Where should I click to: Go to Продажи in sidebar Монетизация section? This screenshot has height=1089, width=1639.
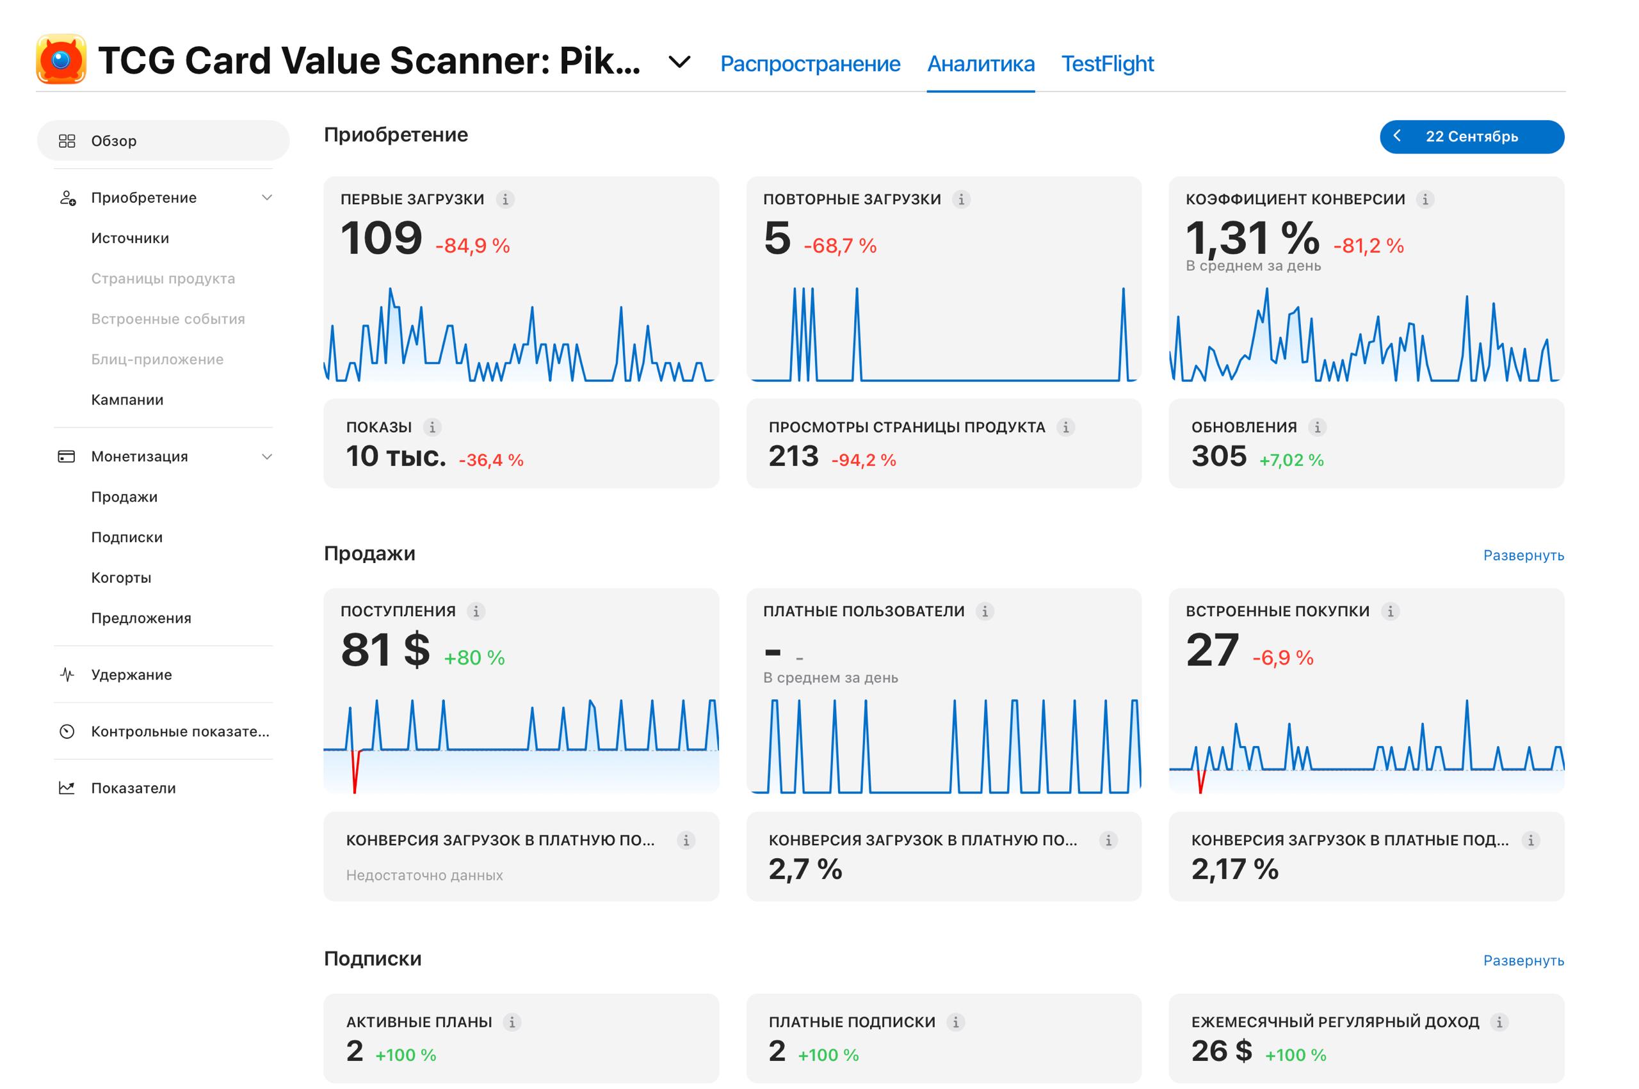pos(124,497)
